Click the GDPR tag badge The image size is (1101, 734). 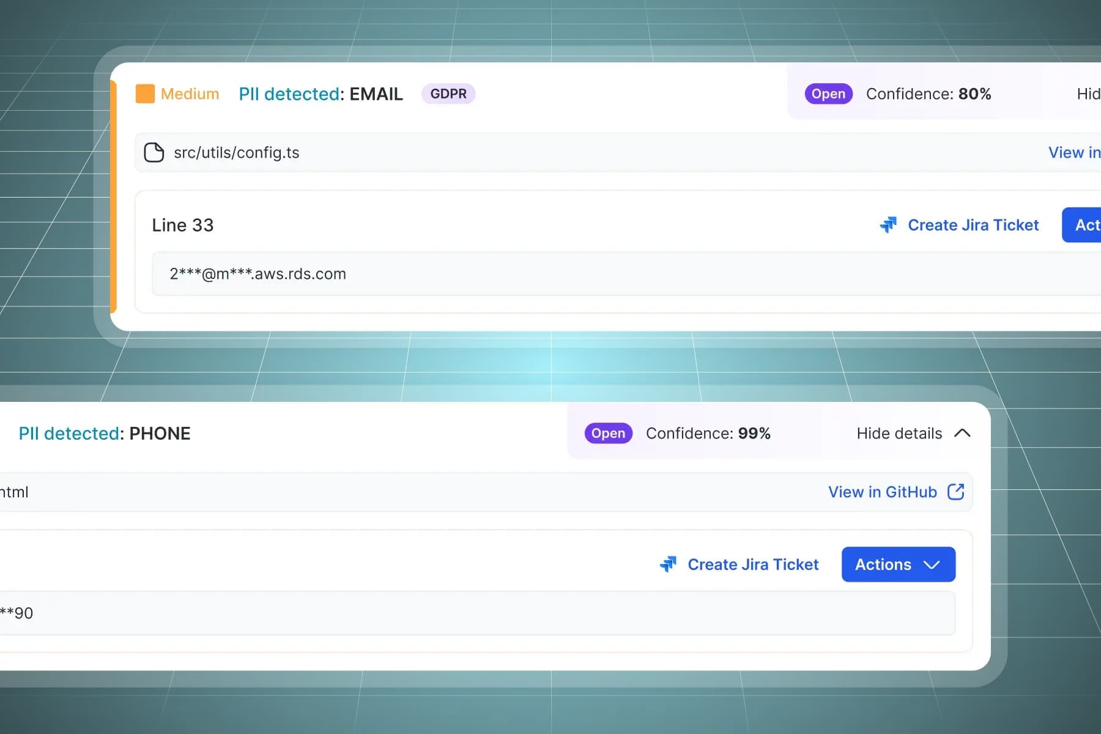pos(448,94)
